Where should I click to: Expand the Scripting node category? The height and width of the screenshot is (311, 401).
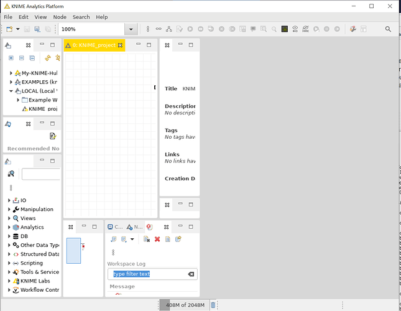point(9,263)
